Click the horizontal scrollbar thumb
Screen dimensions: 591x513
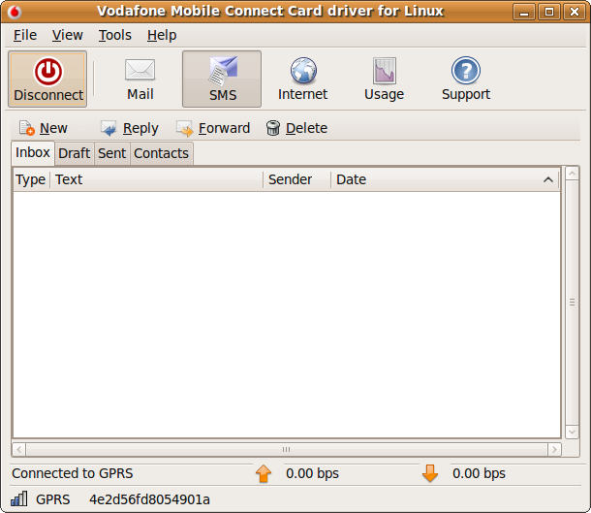click(287, 450)
